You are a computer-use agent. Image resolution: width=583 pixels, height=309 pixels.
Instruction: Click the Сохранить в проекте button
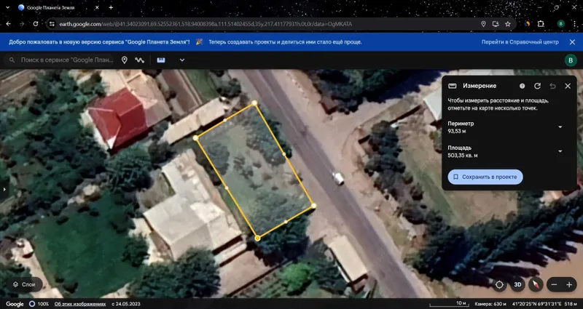coord(485,177)
